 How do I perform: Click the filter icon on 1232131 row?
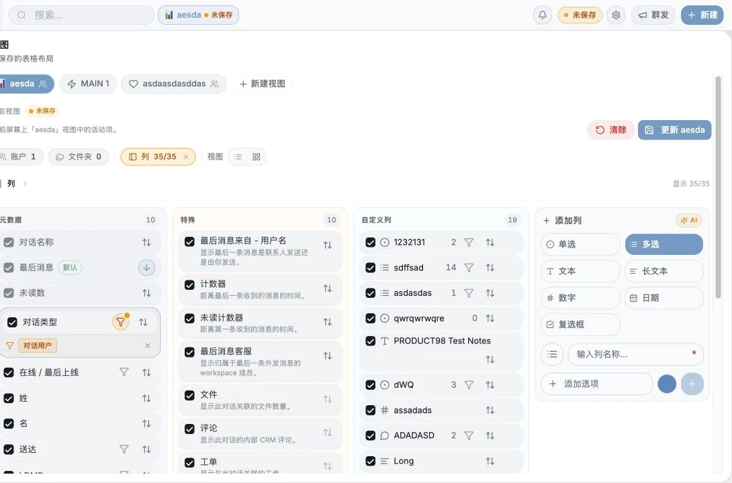469,242
